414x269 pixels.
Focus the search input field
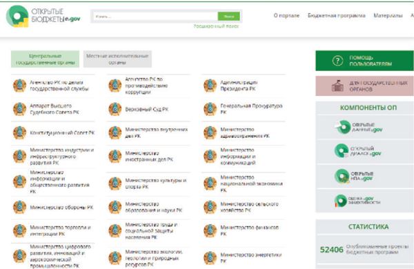(x=155, y=17)
